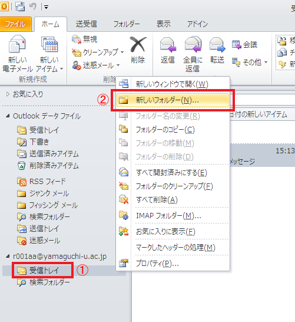Click the 会議 meeting reply button
Screen dimensions: 295x322
(244, 45)
